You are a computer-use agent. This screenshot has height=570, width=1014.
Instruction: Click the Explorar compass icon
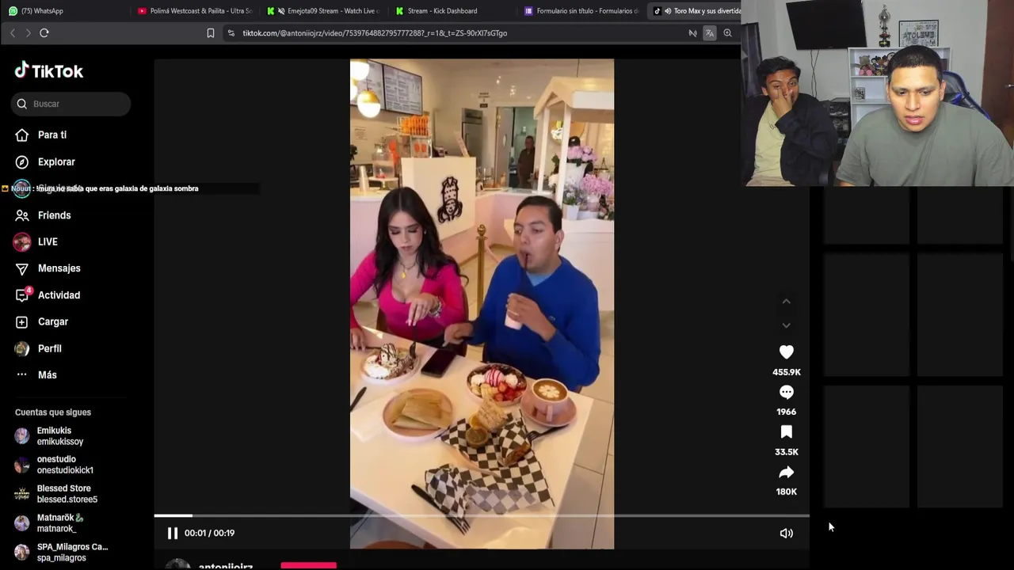[22, 161]
